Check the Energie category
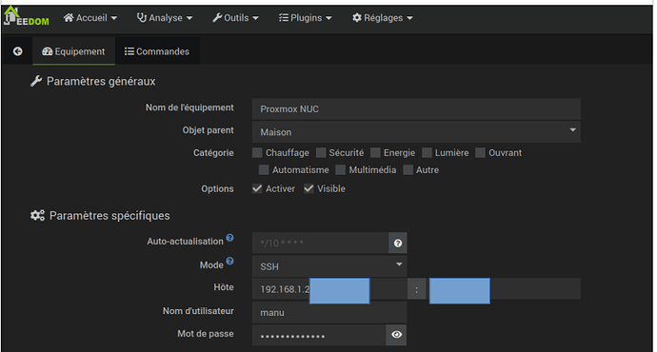 pos(375,153)
